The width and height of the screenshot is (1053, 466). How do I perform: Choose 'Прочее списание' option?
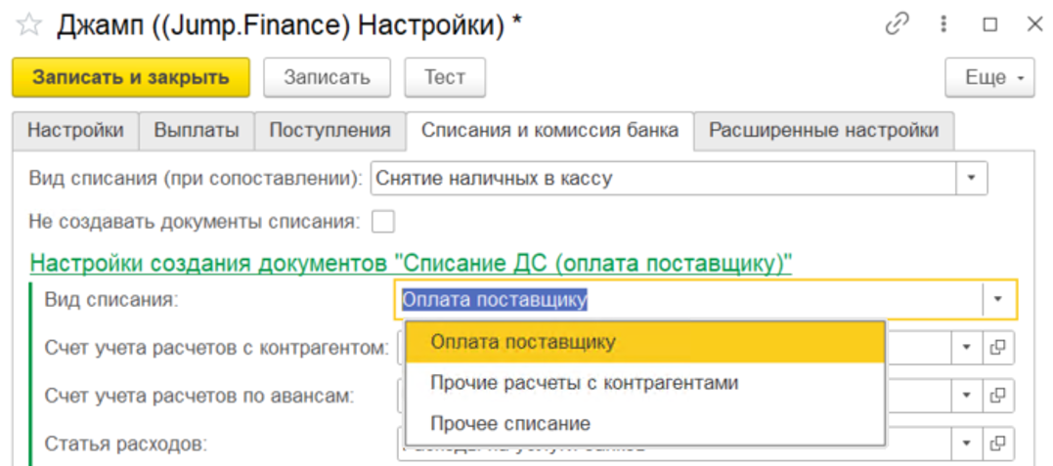[x=509, y=424]
